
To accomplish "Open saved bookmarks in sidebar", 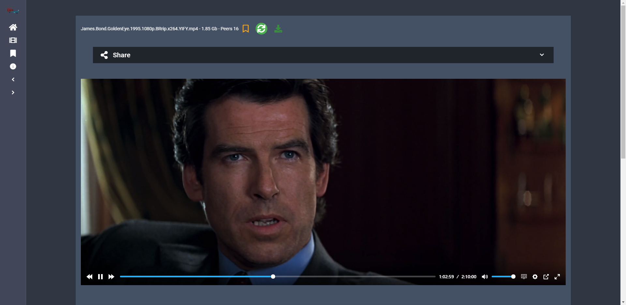I will pos(13,53).
